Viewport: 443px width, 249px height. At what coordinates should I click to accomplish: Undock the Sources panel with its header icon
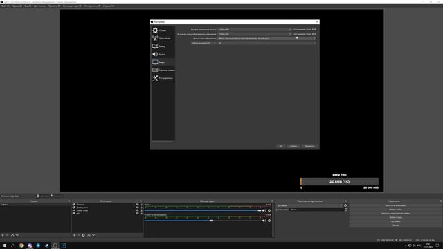tap(141, 201)
